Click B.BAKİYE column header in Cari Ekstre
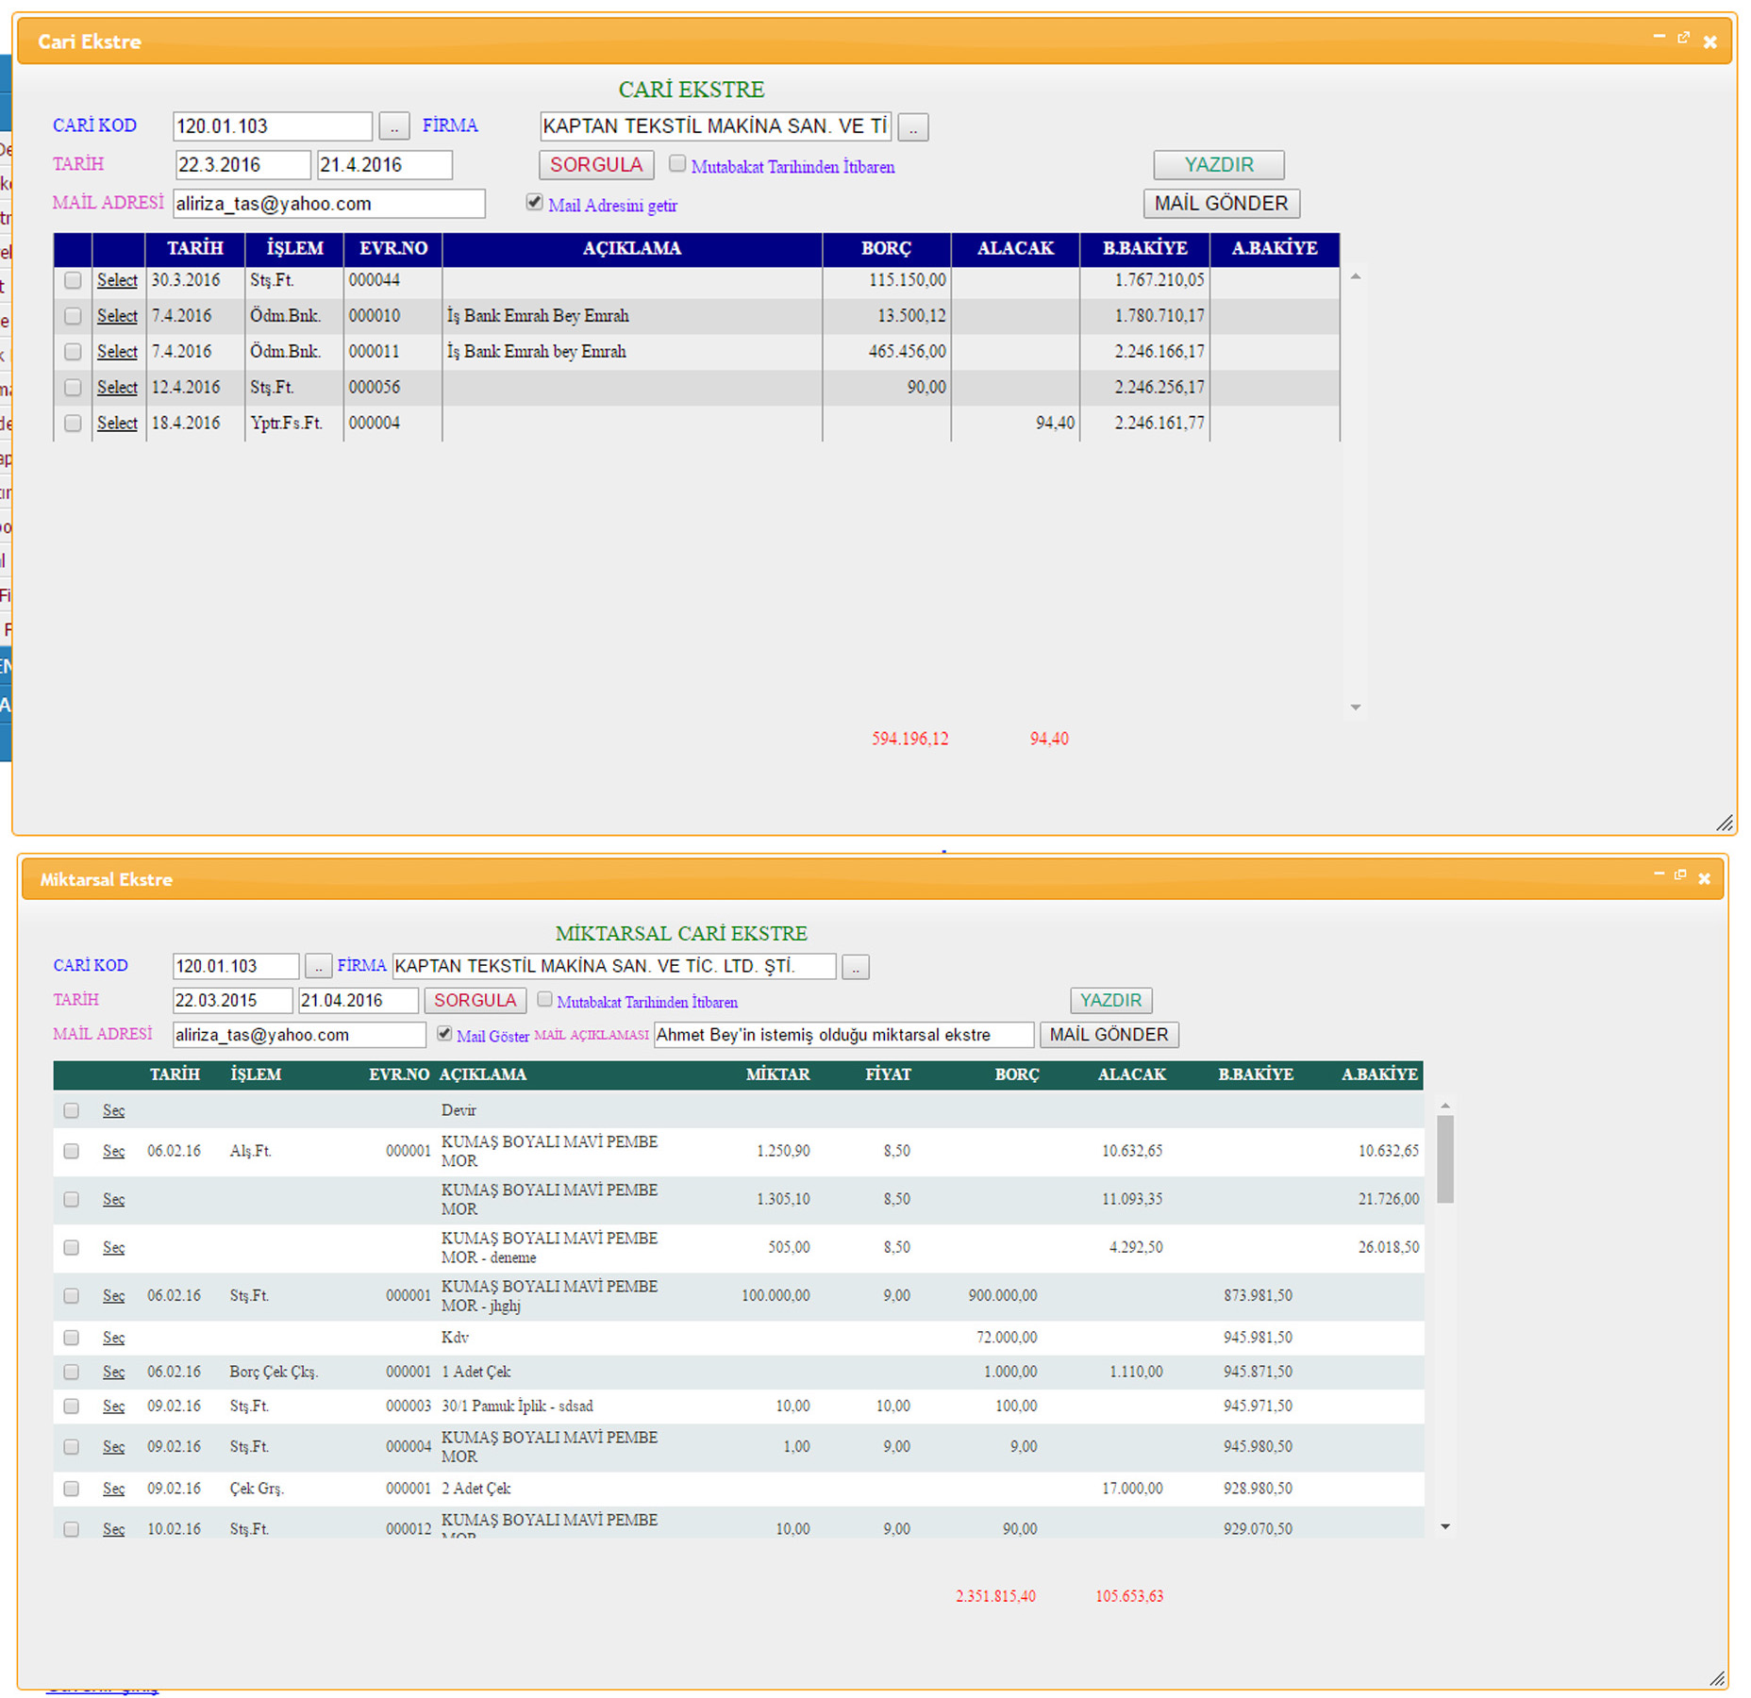Viewport: 1751px width, 1698px height. [1144, 249]
